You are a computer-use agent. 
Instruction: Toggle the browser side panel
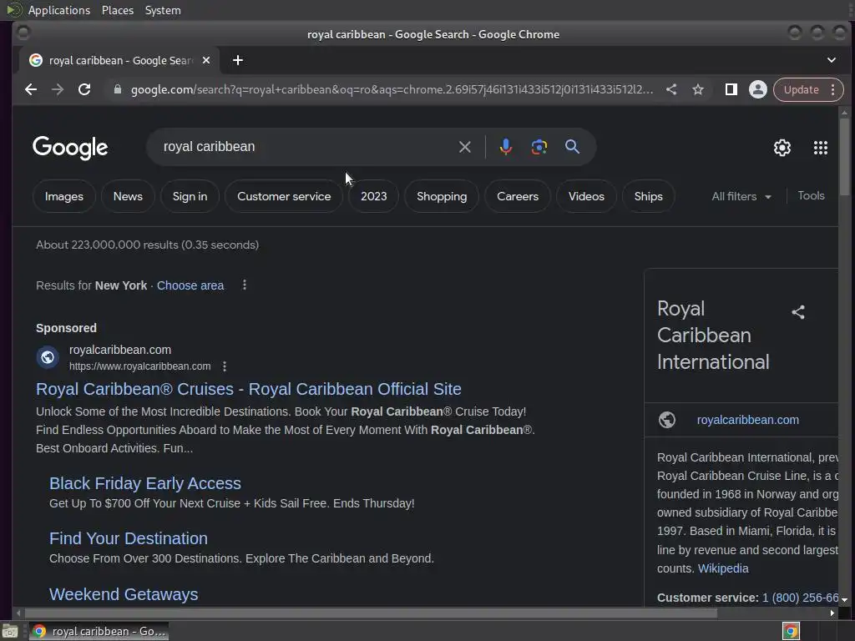point(731,89)
